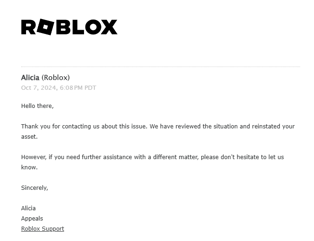Image resolution: width=314 pixels, height=241 pixels.
Task: Click the 'Appeals' department line
Action: coord(32,219)
